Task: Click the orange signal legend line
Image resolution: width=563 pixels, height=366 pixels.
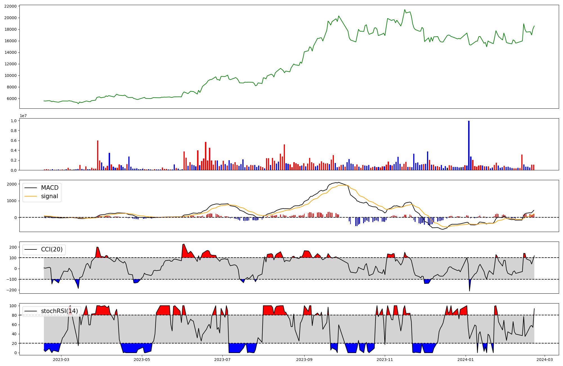Action: tap(31, 196)
